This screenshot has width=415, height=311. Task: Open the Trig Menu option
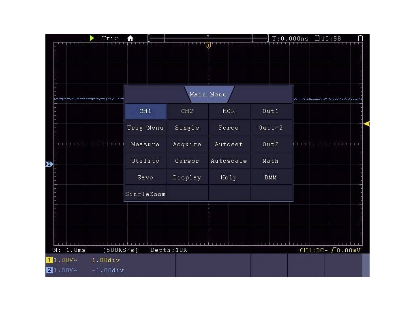pyautogui.click(x=145, y=128)
